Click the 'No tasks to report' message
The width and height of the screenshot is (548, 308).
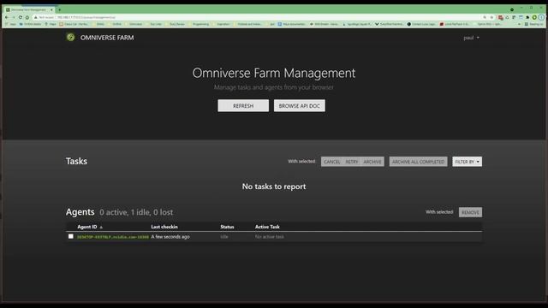(x=274, y=187)
